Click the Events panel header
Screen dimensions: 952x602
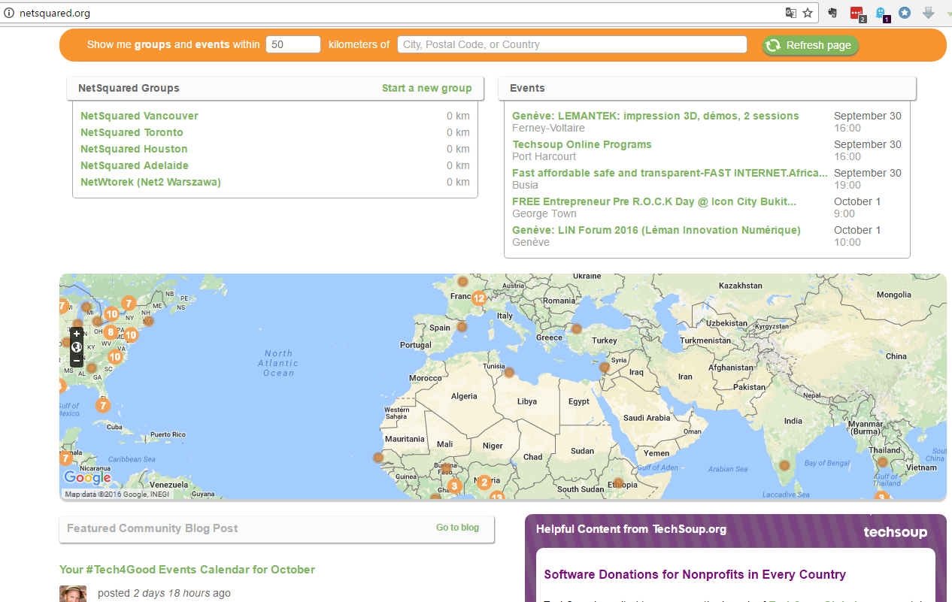tap(707, 88)
